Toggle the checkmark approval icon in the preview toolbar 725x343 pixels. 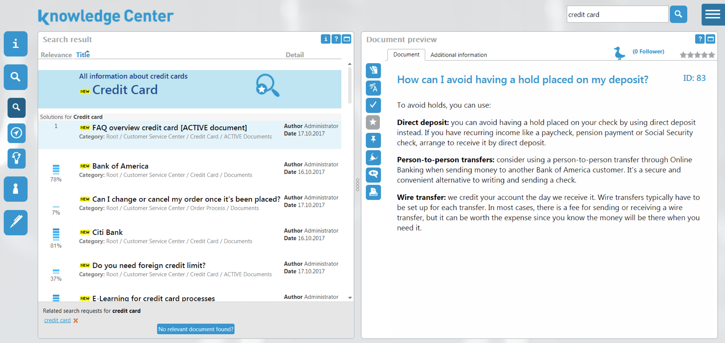373,105
